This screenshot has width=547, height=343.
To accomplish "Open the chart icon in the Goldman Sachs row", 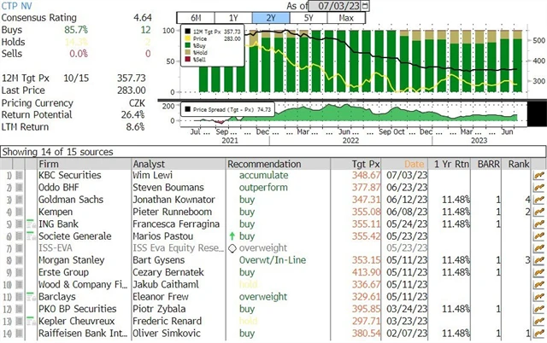I will click(539, 200).
